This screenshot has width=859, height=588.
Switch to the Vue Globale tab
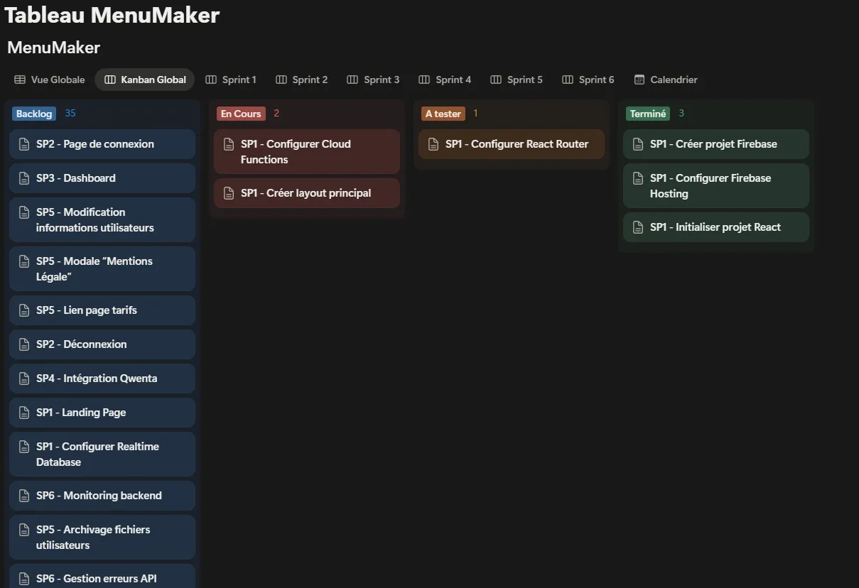(x=49, y=80)
